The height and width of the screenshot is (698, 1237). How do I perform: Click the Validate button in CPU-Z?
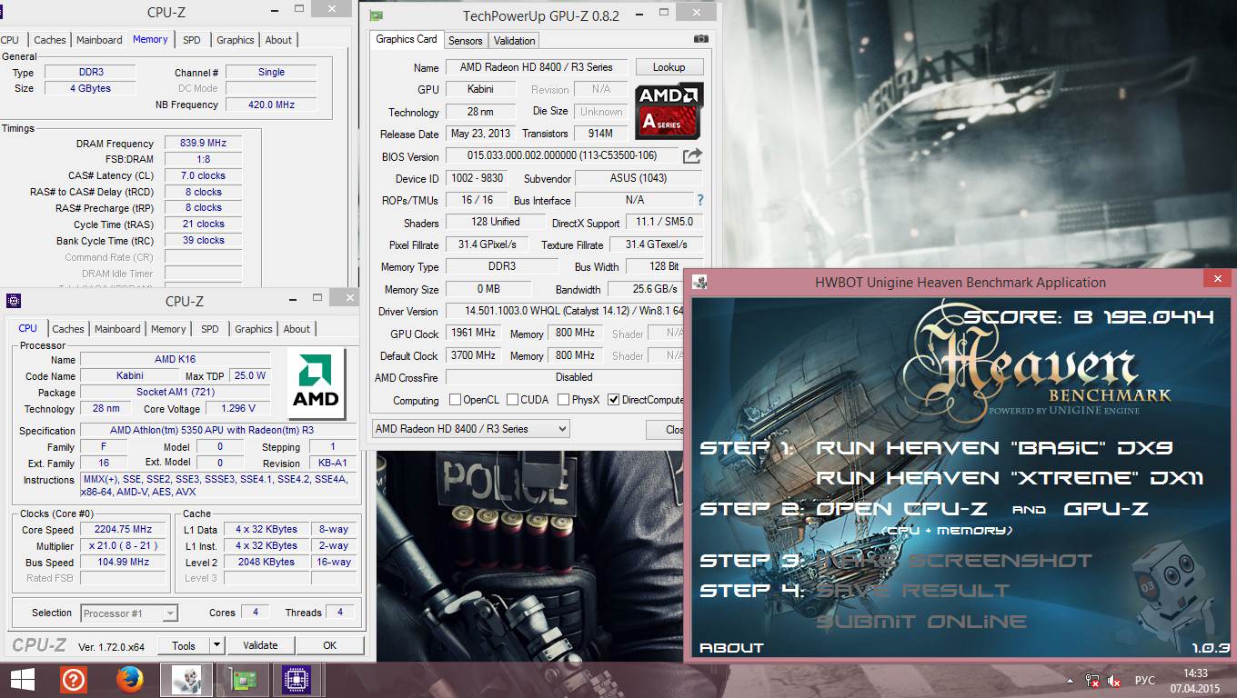(260, 645)
